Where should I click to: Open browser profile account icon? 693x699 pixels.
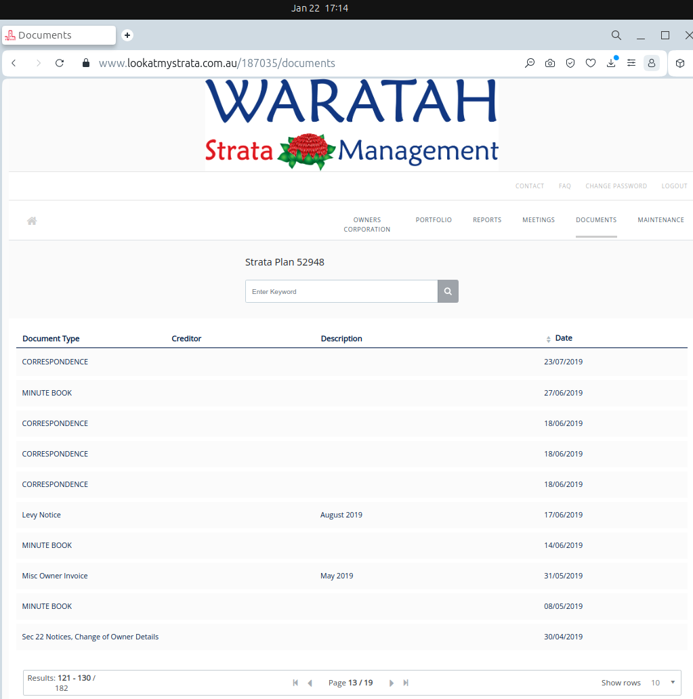tap(652, 63)
